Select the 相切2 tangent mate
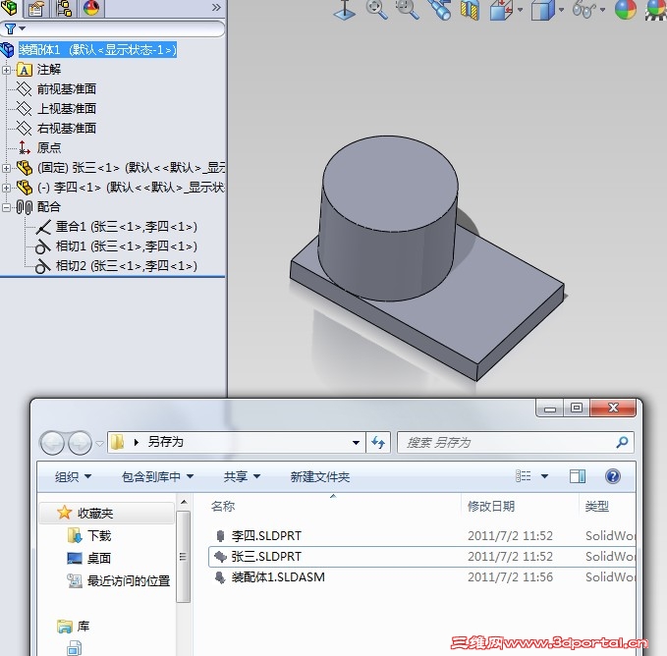This screenshot has height=656, width=667. click(x=127, y=266)
